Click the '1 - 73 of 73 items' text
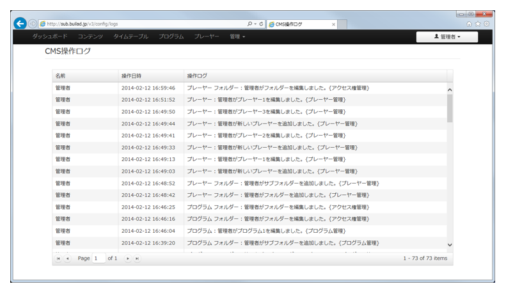 425,258
